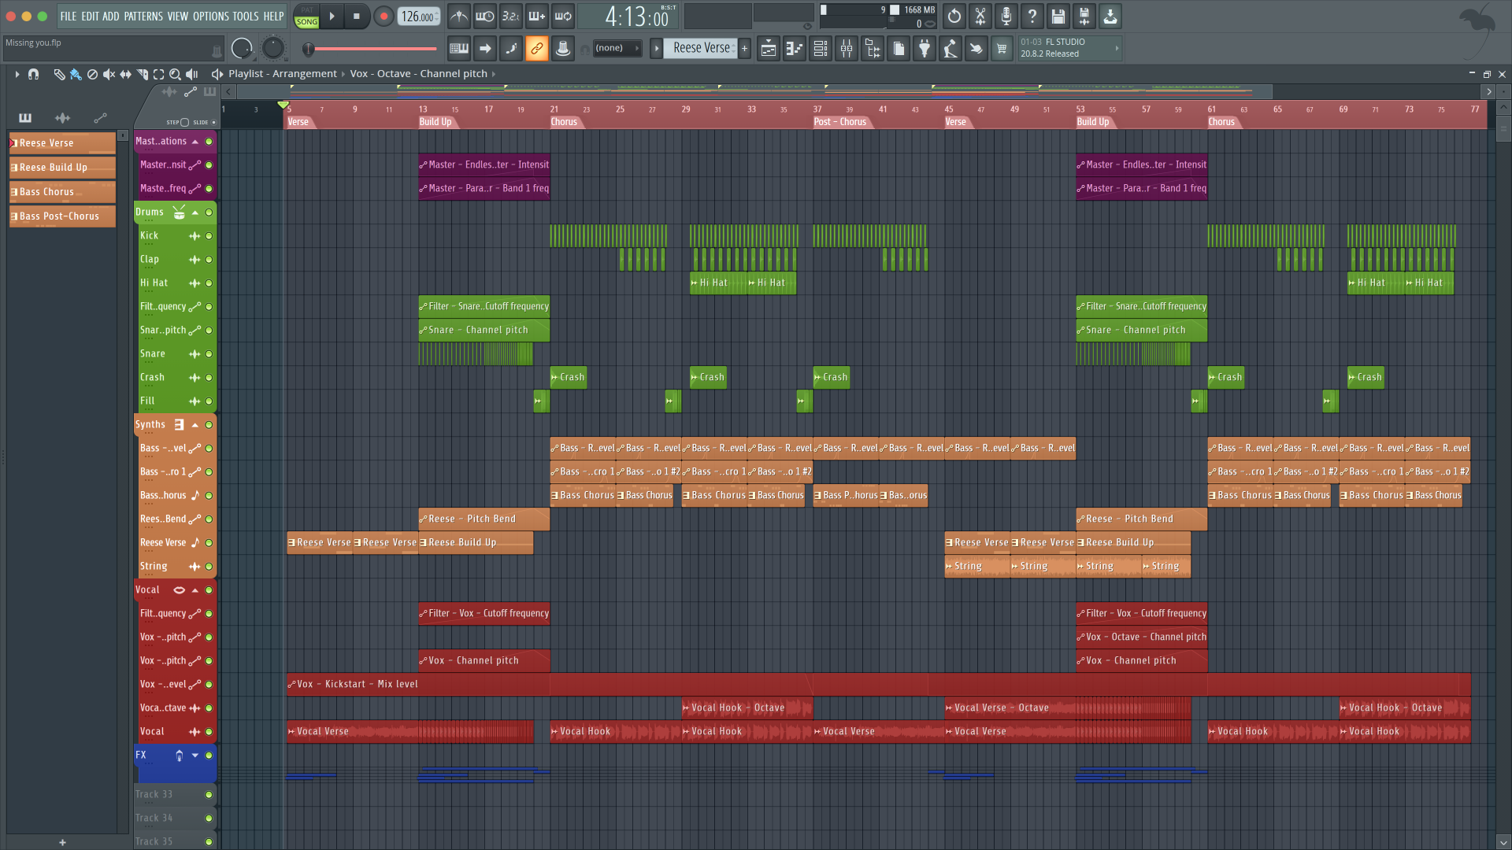Viewport: 1512px width, 850px height.
Task: Open the Piano roll icon
Action: [795, 49]
